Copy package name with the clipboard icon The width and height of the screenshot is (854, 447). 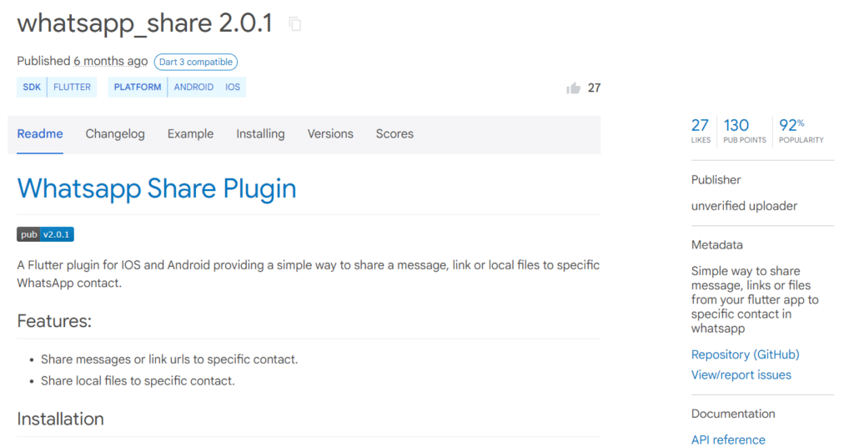[x=295, y=24]
